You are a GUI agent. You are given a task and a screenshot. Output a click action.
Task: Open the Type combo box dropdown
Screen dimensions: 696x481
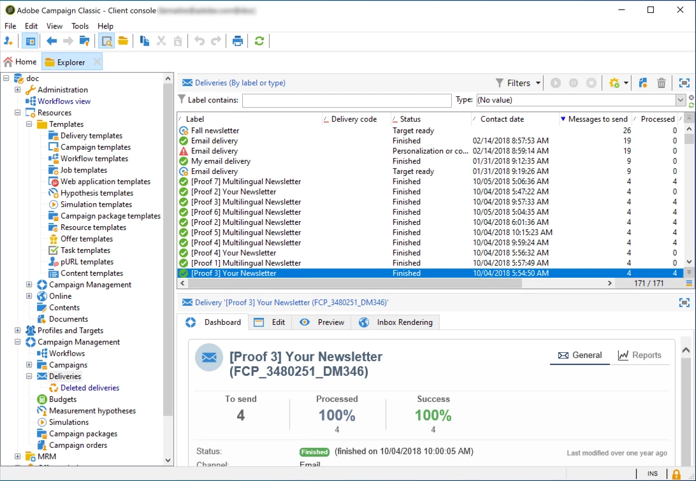pos(681,100)
